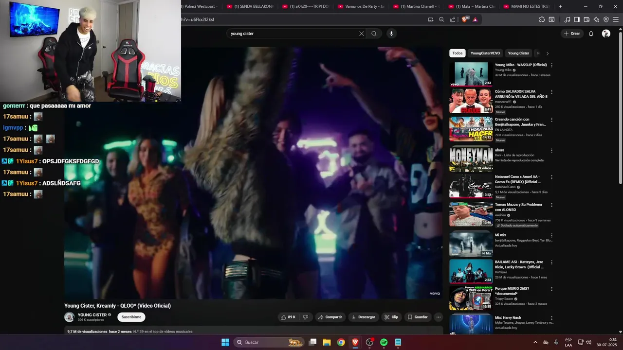Viewport: 623px width, 350px height.
Task: Clear the YouTube search box with X
Action: [362, 34]
